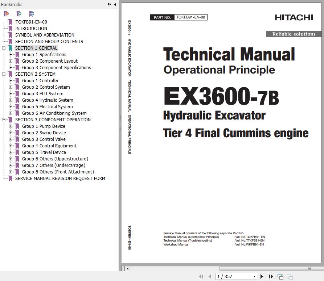Click the previous view icon
Viewport: 324px width, 281px height.
pyautogui.click(x=280, y=276)
